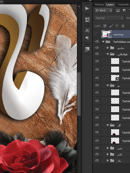Open the Paragraph panel icon
This screenshot has height=173, width=130.
pyautogui.click(x=87, y=38)
